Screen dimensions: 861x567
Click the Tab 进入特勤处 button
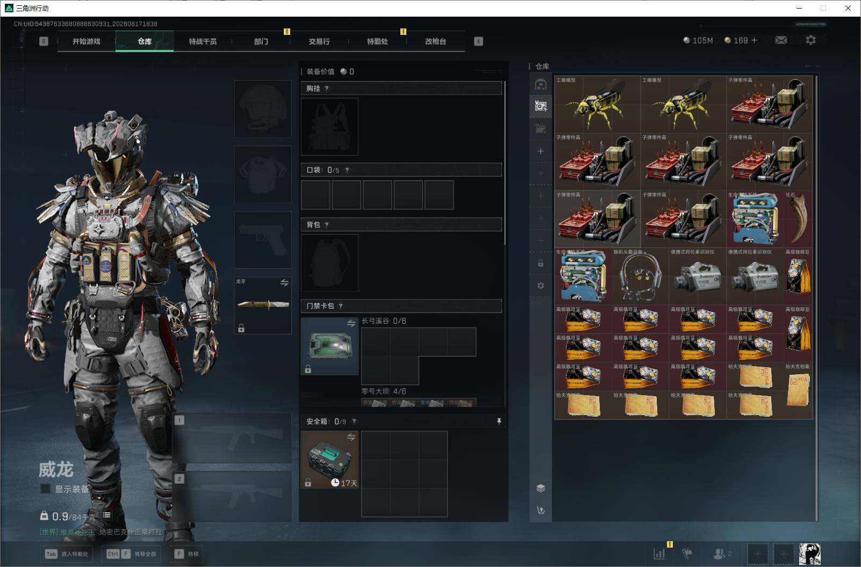point(67,554)
